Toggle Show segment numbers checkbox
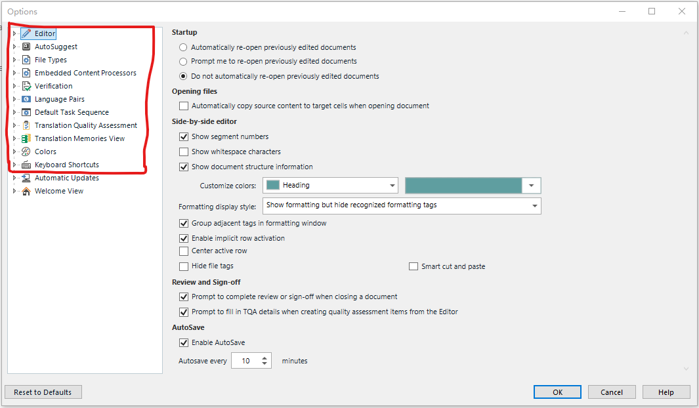 [184, 136]
